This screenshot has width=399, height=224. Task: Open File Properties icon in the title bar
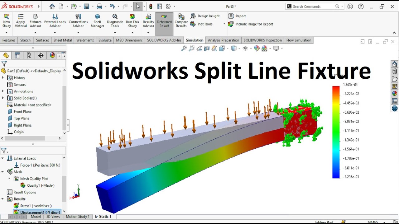(159, 7)
